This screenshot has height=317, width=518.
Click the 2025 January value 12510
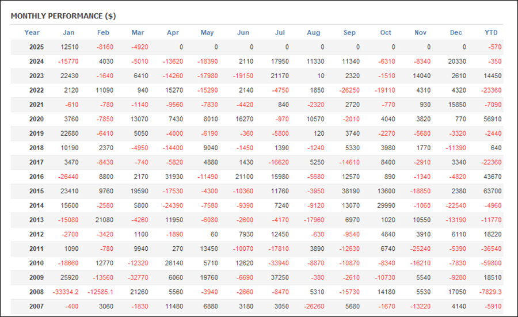70,47
